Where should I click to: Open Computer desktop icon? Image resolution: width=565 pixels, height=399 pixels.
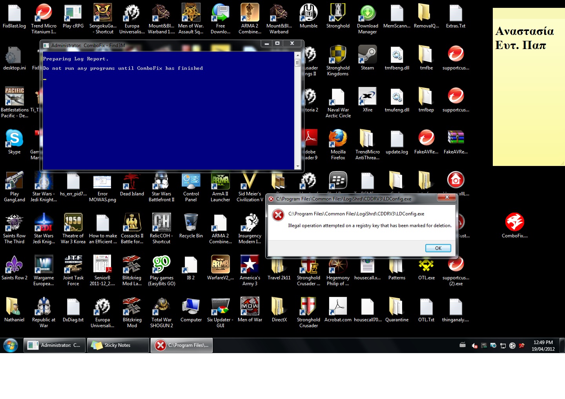click(x=191, y=310)
